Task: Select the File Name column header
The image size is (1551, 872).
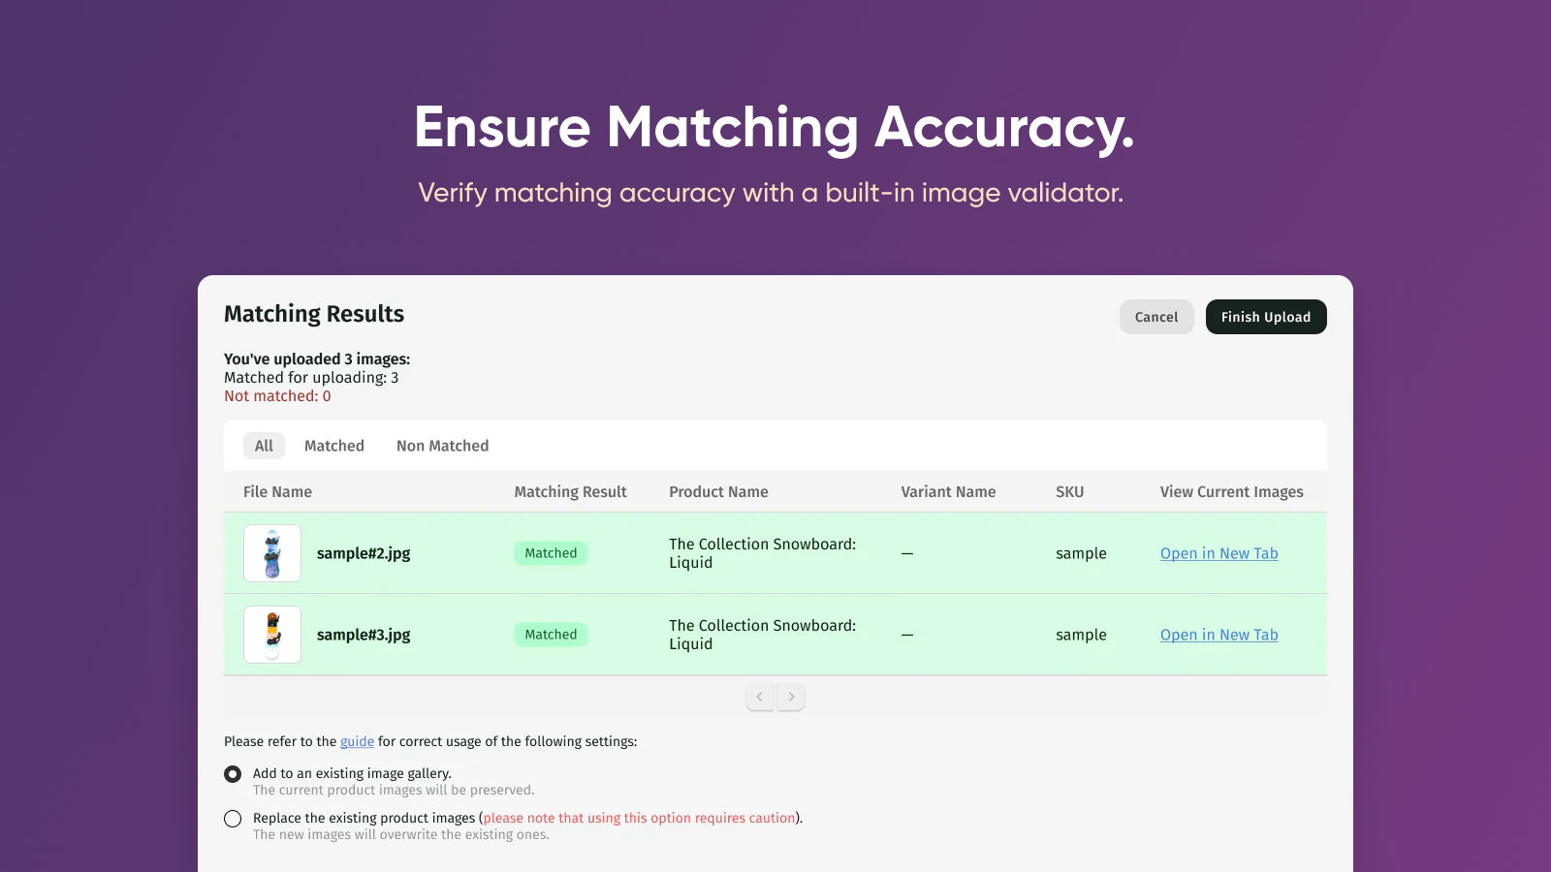Action: click(x=277, y=491)
